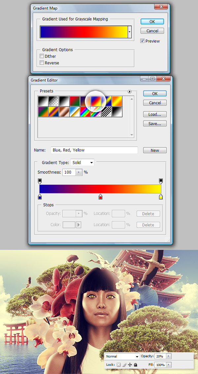
Task: Open the Normal blend mode dropdown
Action: (x=122, y=357)
